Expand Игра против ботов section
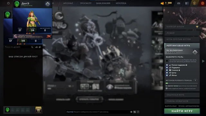206x116 pixels. click(182, 39)
